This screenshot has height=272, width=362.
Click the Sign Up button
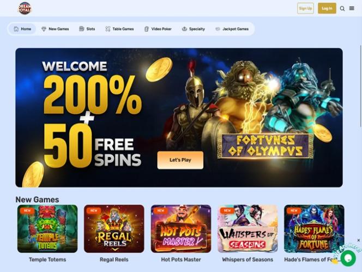[x=305, y=8]
